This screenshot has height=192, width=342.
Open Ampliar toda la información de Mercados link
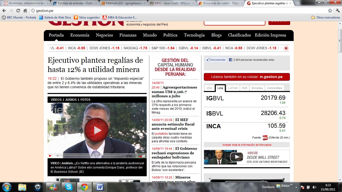(x=247, y=145)
